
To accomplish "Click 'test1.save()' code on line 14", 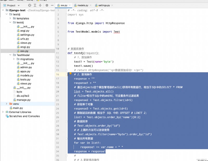I will click(x=83, y=66).
